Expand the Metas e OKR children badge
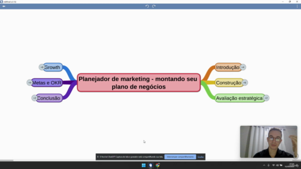301x169 pixels. [x=30, y=83]
